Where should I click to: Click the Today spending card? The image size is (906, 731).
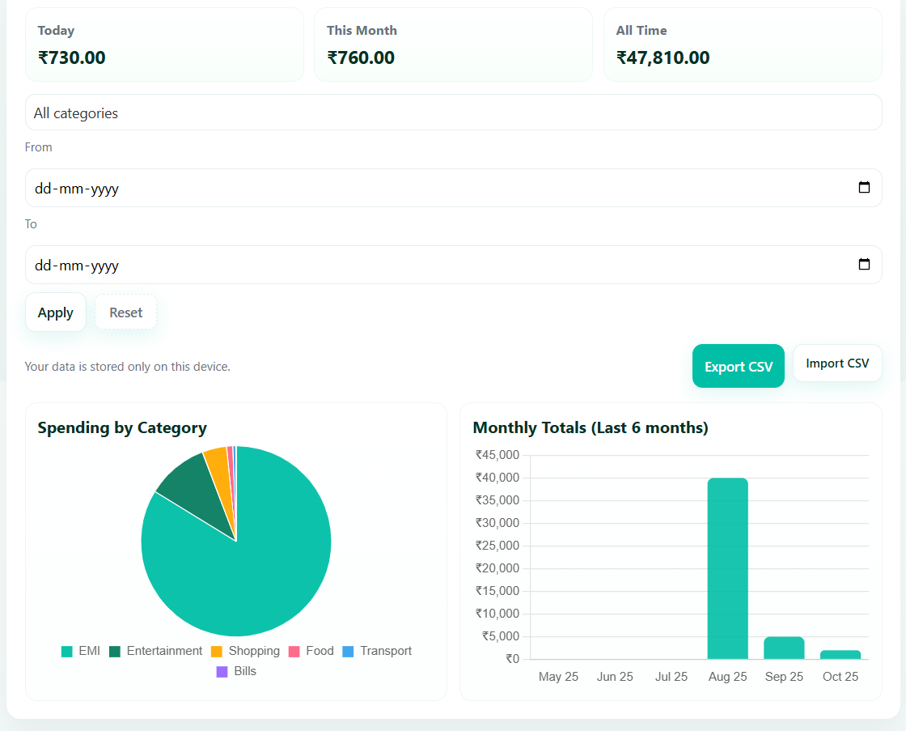tap(164, 45)
